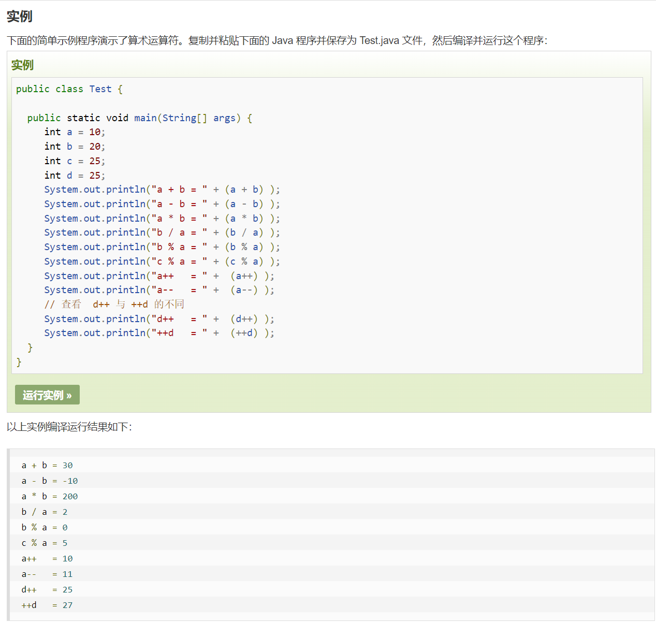Click the intro paragraph mentioning Test.java

pos(277,40)
